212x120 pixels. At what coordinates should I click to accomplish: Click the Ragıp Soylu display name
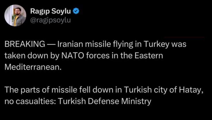click(51, 12)
